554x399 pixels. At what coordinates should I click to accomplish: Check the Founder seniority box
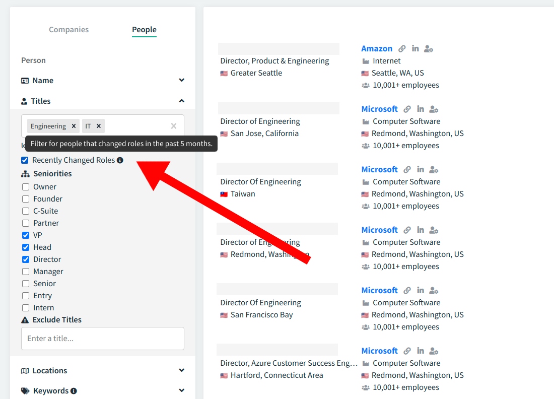(26, 199)
